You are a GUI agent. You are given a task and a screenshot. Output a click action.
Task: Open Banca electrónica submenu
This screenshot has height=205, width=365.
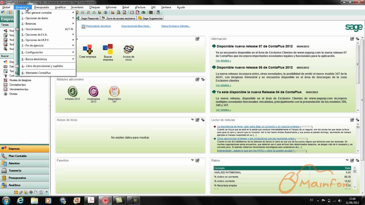pyautogui.click(x=48, y=59)
